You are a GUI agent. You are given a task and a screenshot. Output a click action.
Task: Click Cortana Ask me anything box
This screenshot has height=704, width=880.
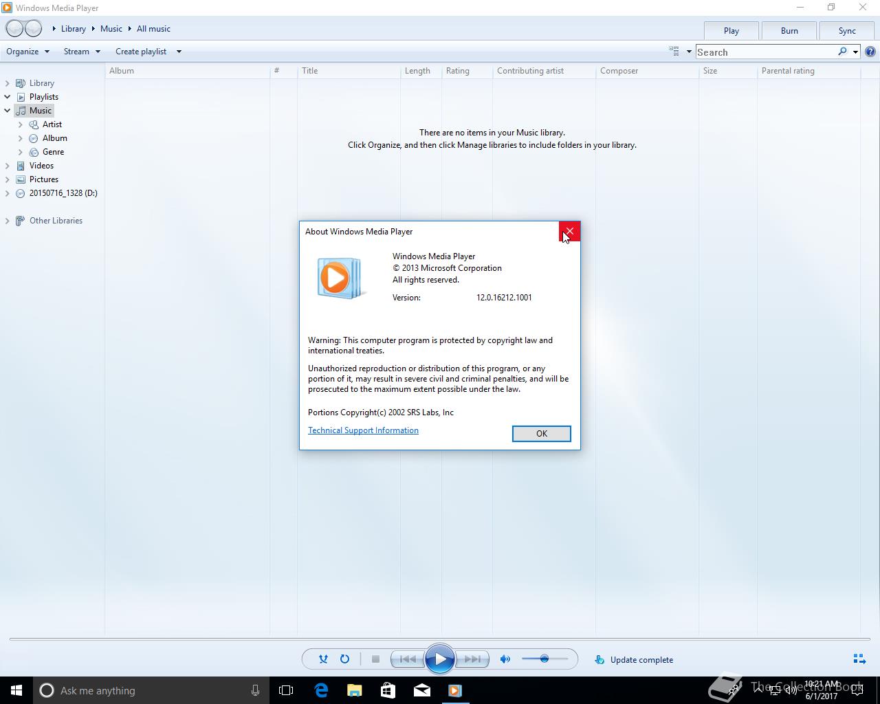pos(151,690)
